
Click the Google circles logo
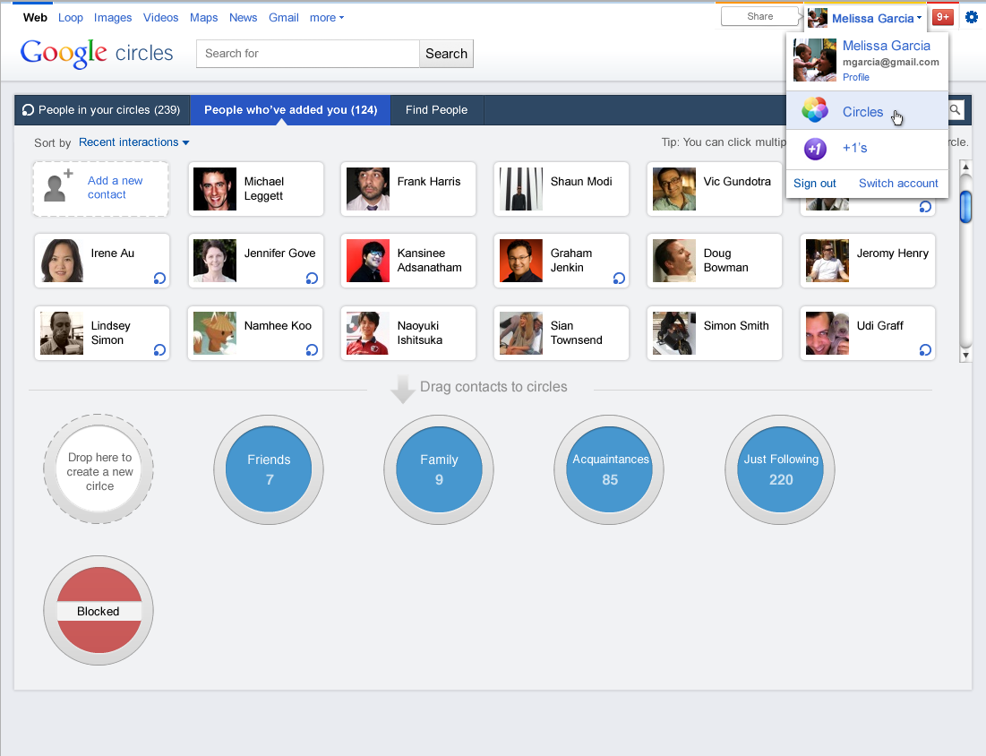click(96, 54)
